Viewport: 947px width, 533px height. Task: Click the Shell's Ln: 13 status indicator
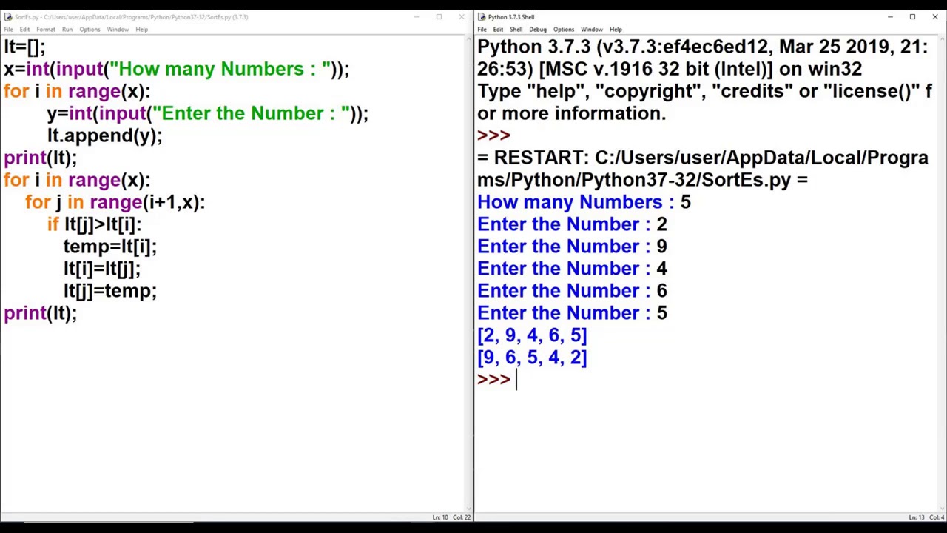point(916,517)
